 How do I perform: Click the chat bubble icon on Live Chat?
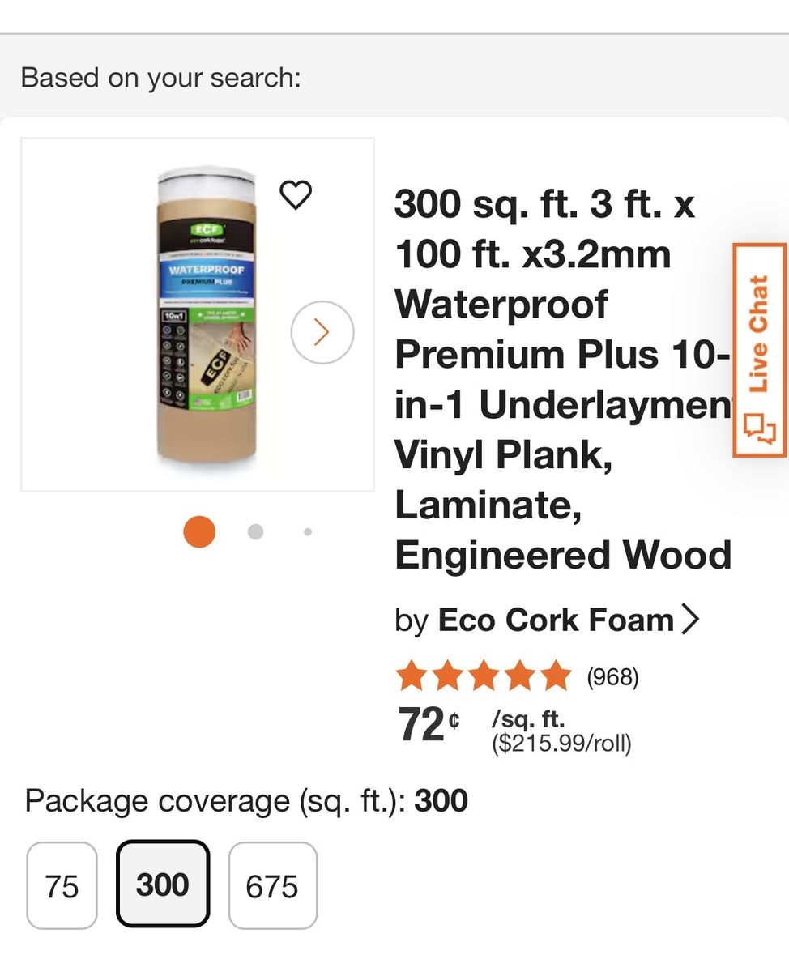[x=759, y=428]
